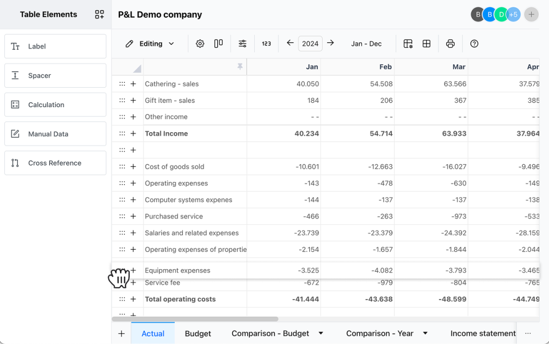The width and height of the screenshot is (549, 344).
Task: Select the Cross Reference table element
Action: pos(55,163)
